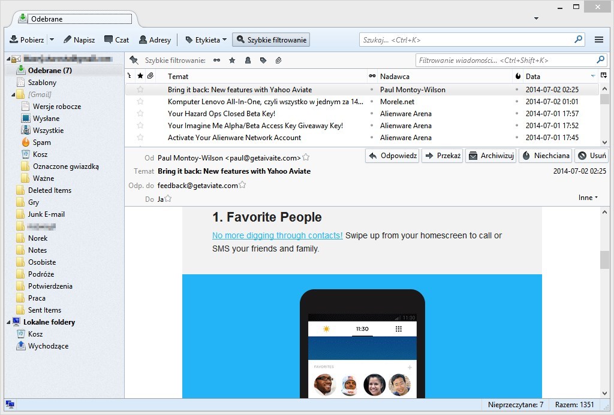Star the Morele.net Lenovo message

pos(140,102)
